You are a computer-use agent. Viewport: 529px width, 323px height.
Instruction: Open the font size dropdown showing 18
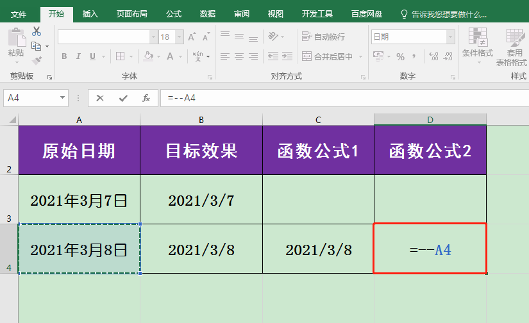click(180, 37)
